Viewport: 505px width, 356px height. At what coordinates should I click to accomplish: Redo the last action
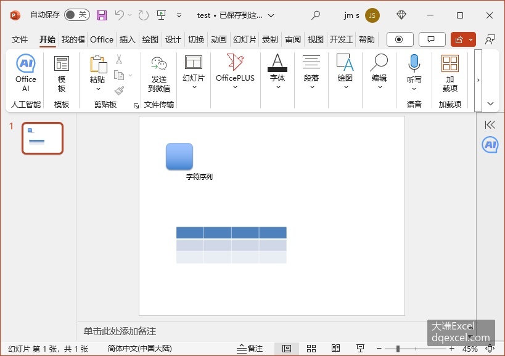[x=143, y=15]
